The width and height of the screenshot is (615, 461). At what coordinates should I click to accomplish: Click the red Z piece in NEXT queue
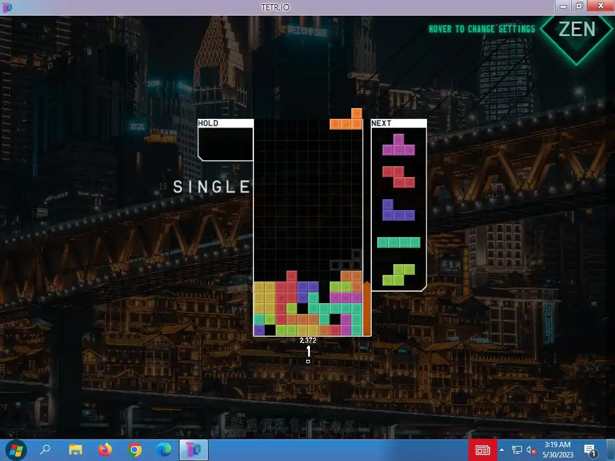pos(399,177)
